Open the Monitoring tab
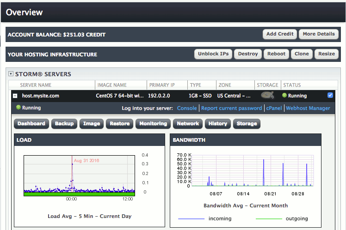The image size is (346, 230). 153,124
